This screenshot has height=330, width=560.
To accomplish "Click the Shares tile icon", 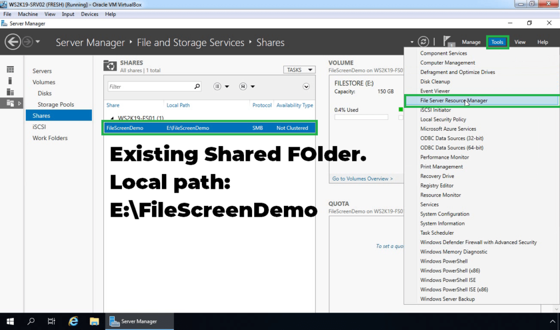I will [x=110, y=66].
